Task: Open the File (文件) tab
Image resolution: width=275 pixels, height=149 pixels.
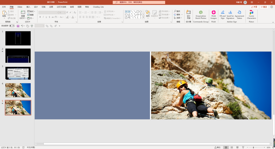Action: pyautogui.click(x=4, y=7)
